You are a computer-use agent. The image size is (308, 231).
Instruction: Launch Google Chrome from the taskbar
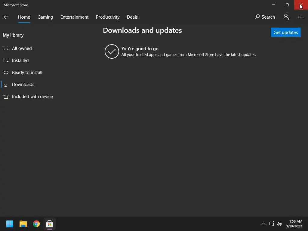point(36,224)
